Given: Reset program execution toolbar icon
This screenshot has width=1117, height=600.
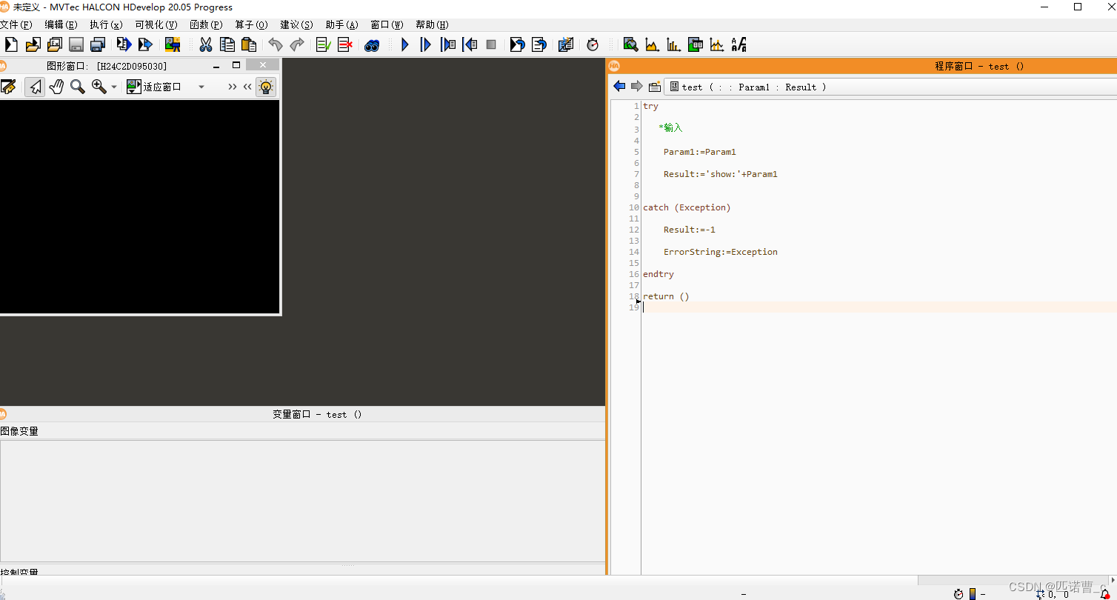Looking at the screenshot, I should [518, 44].
